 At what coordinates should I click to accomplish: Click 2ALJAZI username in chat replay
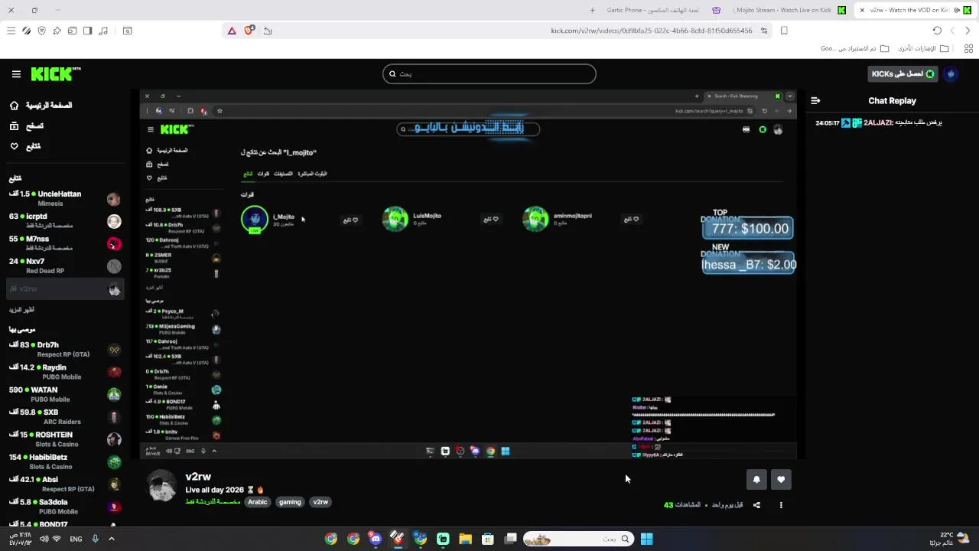(x=877, y=122)
